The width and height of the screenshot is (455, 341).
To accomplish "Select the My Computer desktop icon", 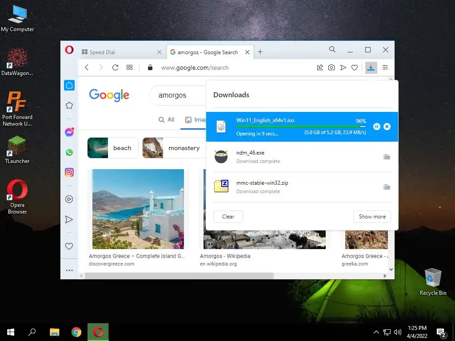I will click(x=17, y=19).
